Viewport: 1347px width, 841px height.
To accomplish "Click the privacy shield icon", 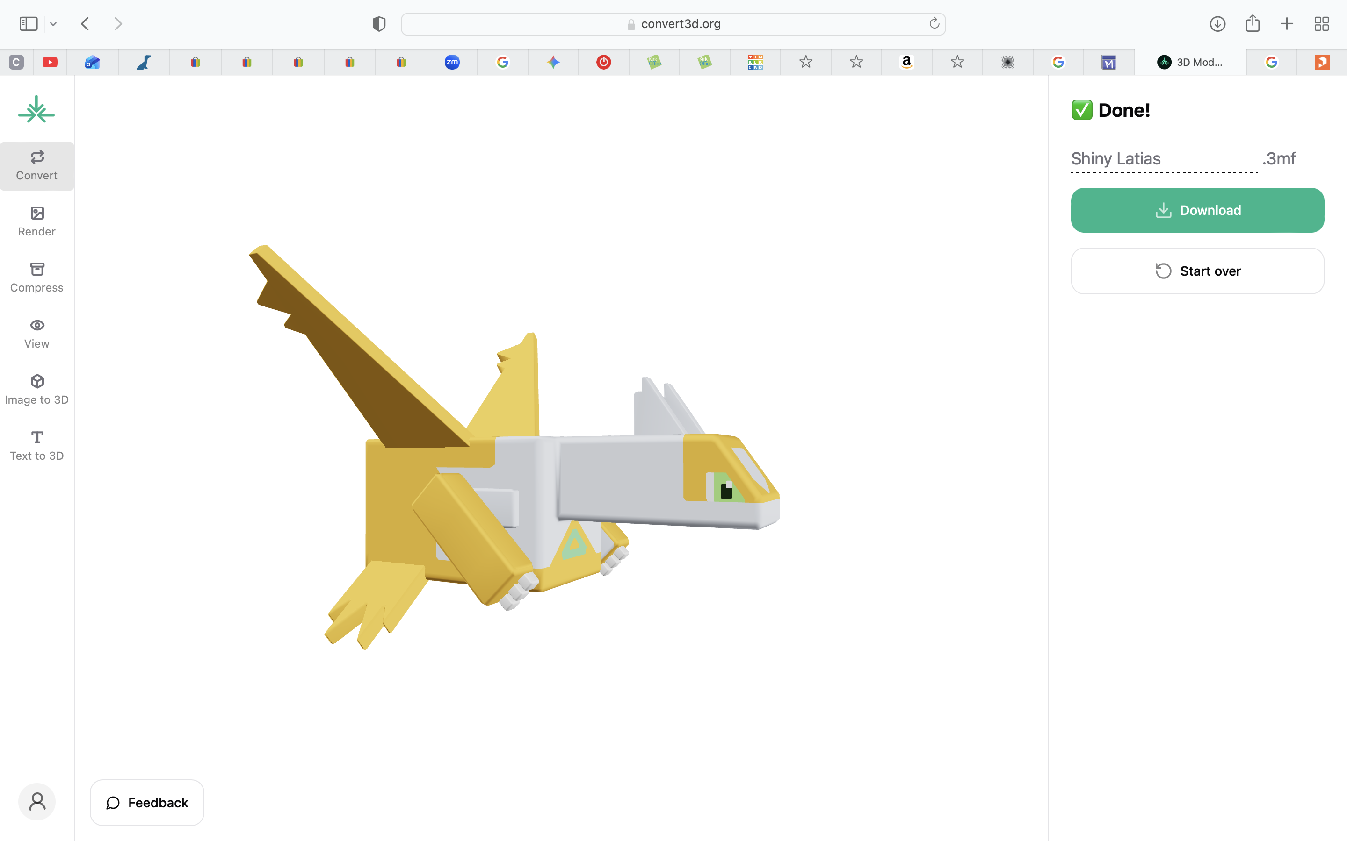I will pos(379,24).
